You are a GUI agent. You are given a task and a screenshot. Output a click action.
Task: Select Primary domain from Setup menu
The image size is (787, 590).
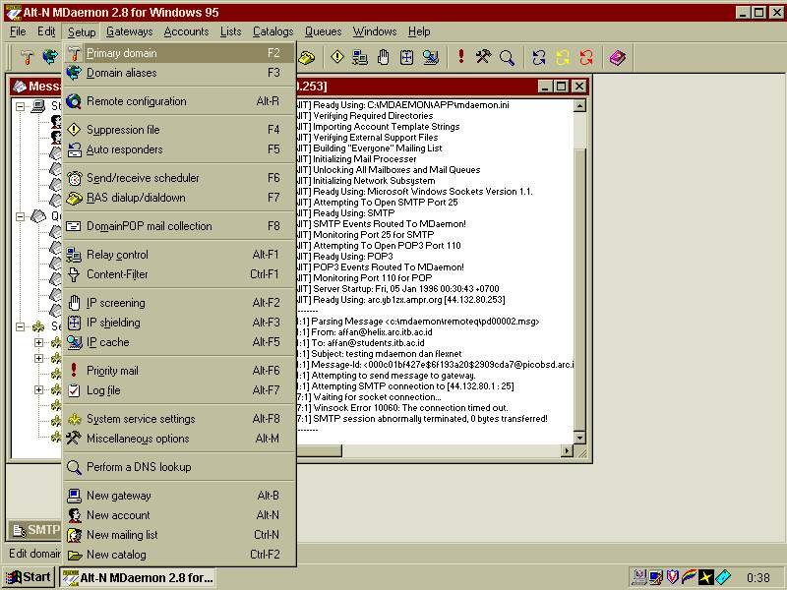click(121, 53)
